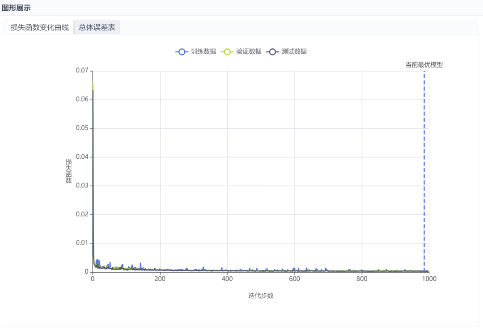Click the dark 测试数据 legend marker icon

(272, 52)
